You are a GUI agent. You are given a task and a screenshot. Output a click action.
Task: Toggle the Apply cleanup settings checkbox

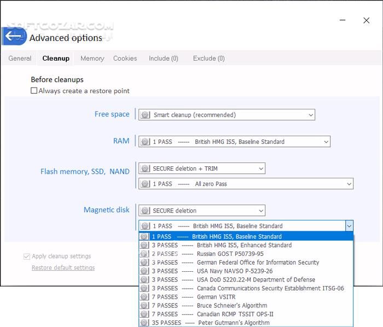[x=27, y=256]
